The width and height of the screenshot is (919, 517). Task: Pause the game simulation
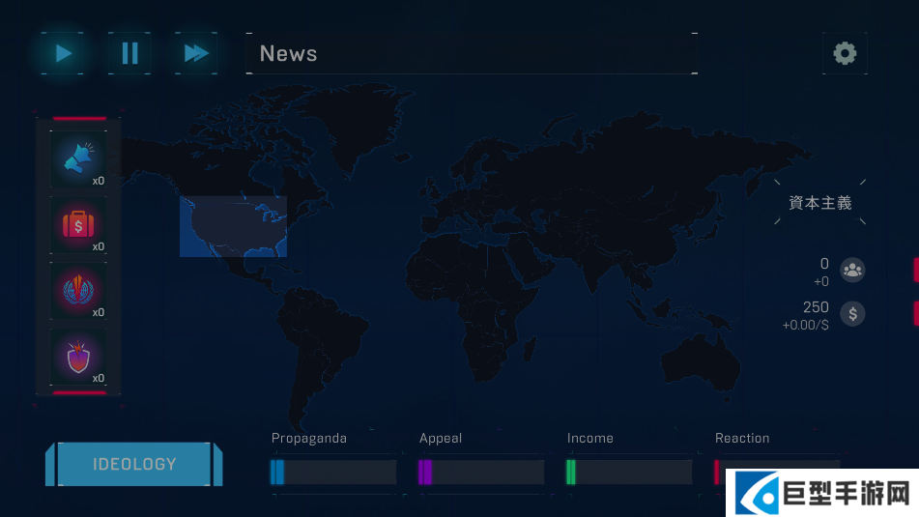pos(129,53)
